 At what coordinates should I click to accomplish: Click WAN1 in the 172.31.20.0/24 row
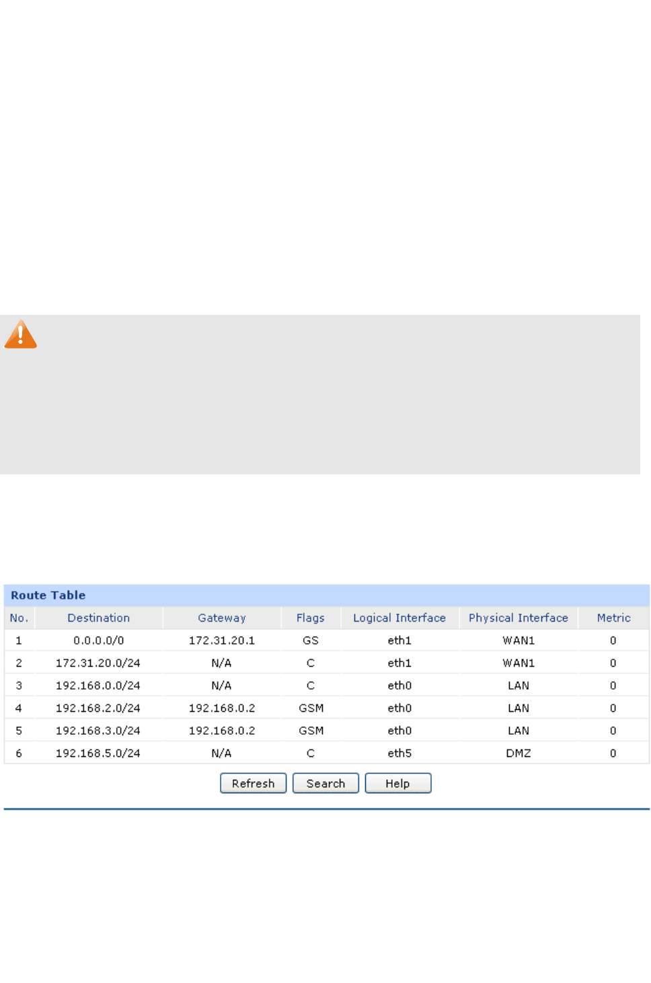tap(519, 663)
